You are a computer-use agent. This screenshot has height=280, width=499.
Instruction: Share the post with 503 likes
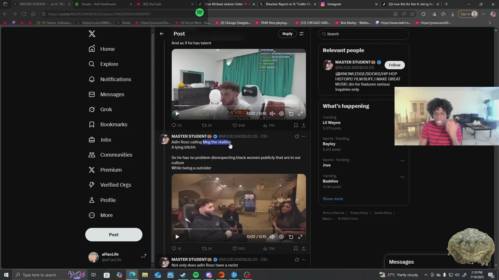point(304,248)
